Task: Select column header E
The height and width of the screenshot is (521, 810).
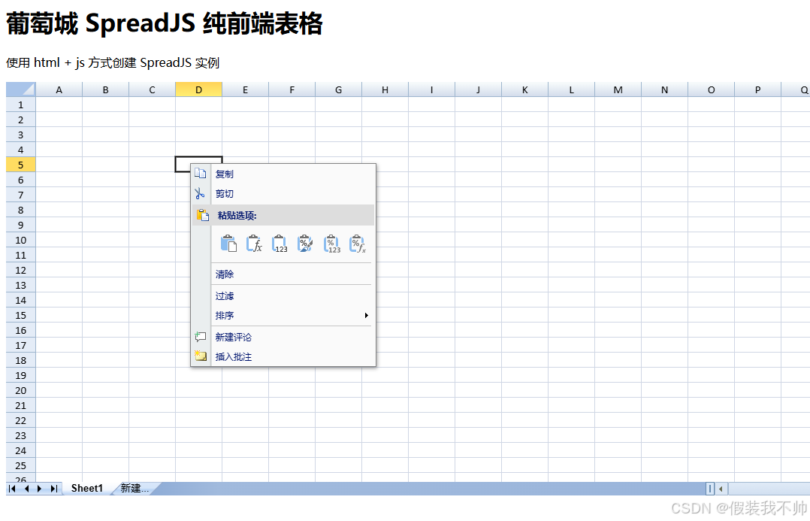Action: 246,90
